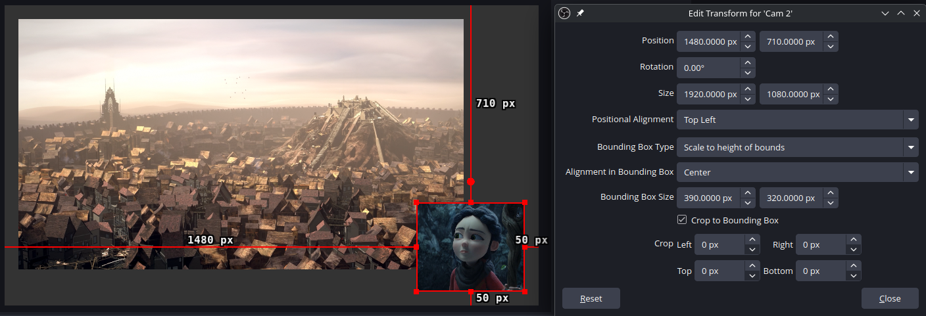The width and height of the screenshot is (926, 316).
Task: Decrease Crop Bottom with down arrow
Action: point(854,276)
